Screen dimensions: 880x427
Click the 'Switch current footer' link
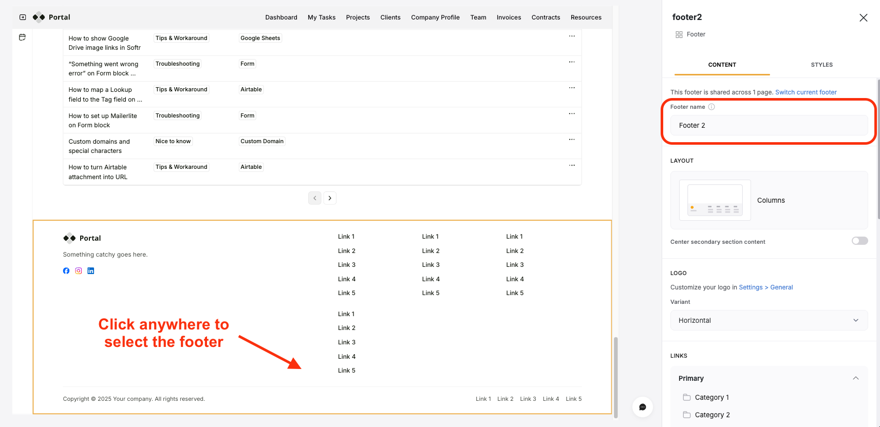806,92
